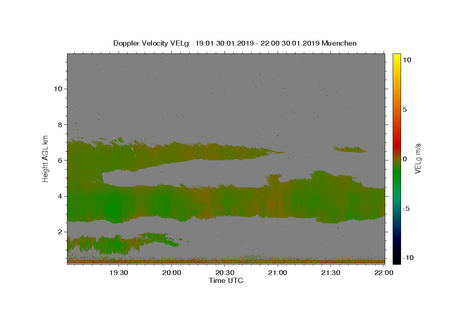
Task: Select the 22:00 time axis label
Action: tap(384, 273)
